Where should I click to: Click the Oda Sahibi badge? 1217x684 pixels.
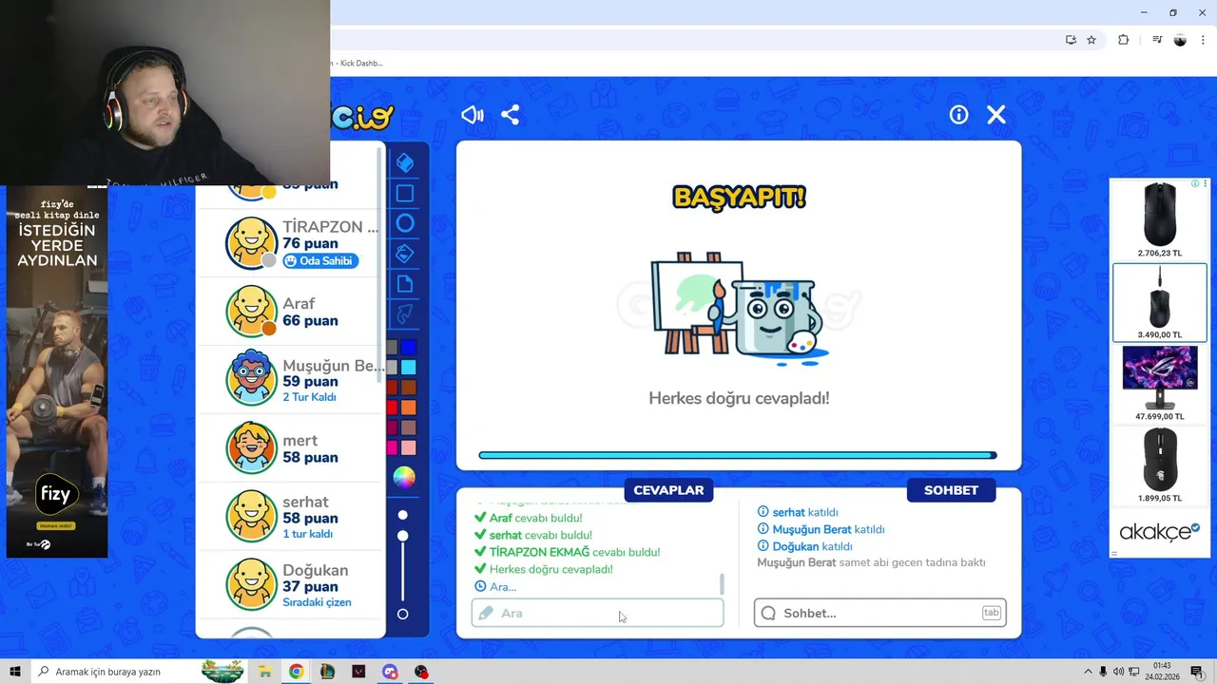tap(320, 261)
